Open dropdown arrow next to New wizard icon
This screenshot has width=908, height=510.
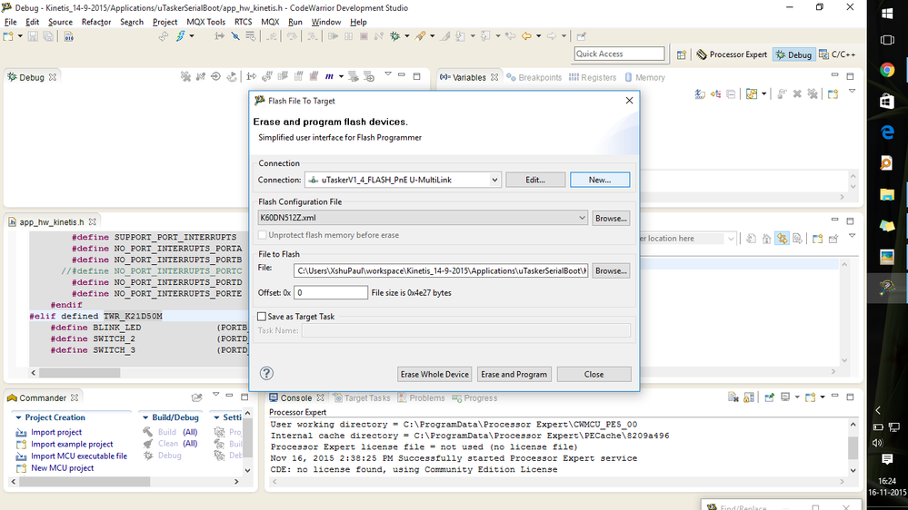pyautogui.click(x=20, y=36)
